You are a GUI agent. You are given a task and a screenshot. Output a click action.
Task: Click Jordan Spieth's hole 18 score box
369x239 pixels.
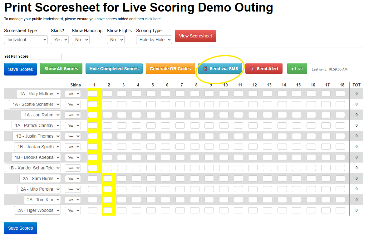[x=340, y=147]
